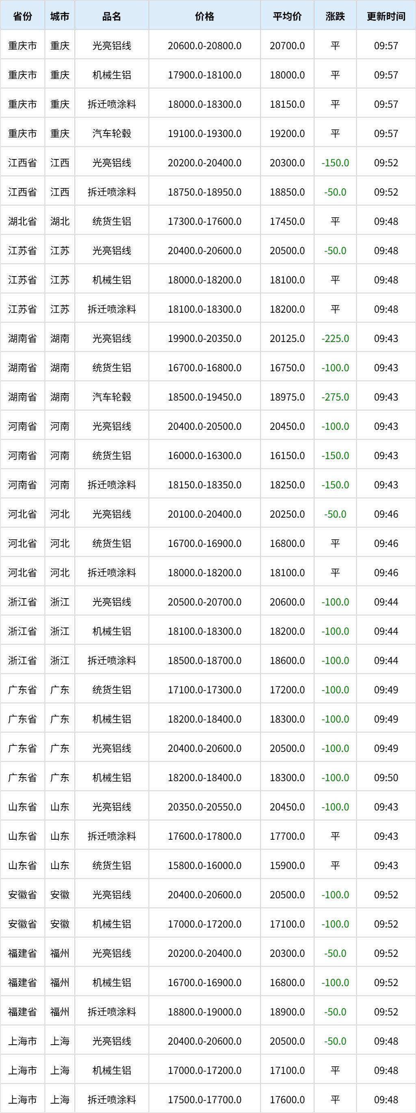Screen dimensions: 416x1113
Task: Select price range 20600.0-20800.0
Action: click(x=205, y=46)
